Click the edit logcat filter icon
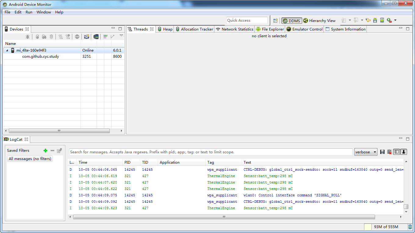This screenshot has height=233, width=415. tap(59, 151)
